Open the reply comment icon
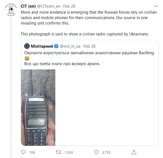Screen dimensions: 163x158 click(23, 152)
